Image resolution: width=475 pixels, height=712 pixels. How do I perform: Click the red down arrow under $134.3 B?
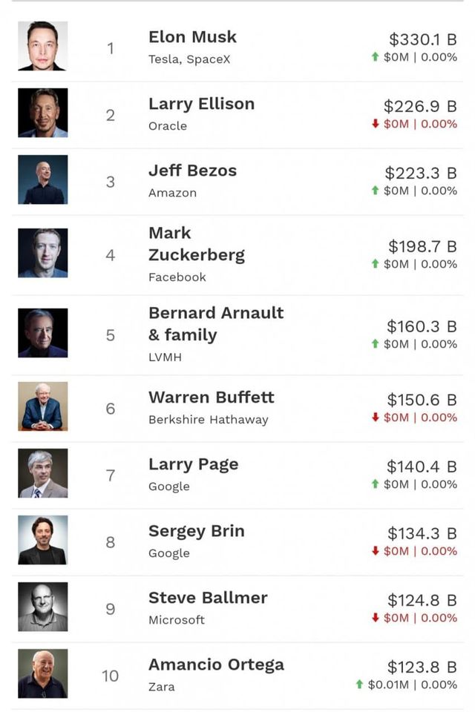(376, 551)
